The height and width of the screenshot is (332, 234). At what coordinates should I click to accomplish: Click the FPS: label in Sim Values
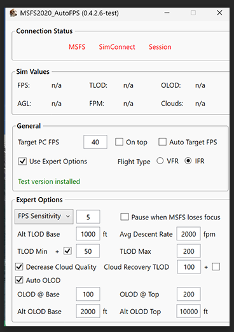pyautogui.click(x=24, y=85)
